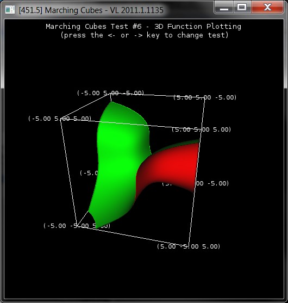
Task: Click the bounding box vertex at the (-5.00 5.00 5.00) label
Action: pyautogui.click(x=61, y=119)
